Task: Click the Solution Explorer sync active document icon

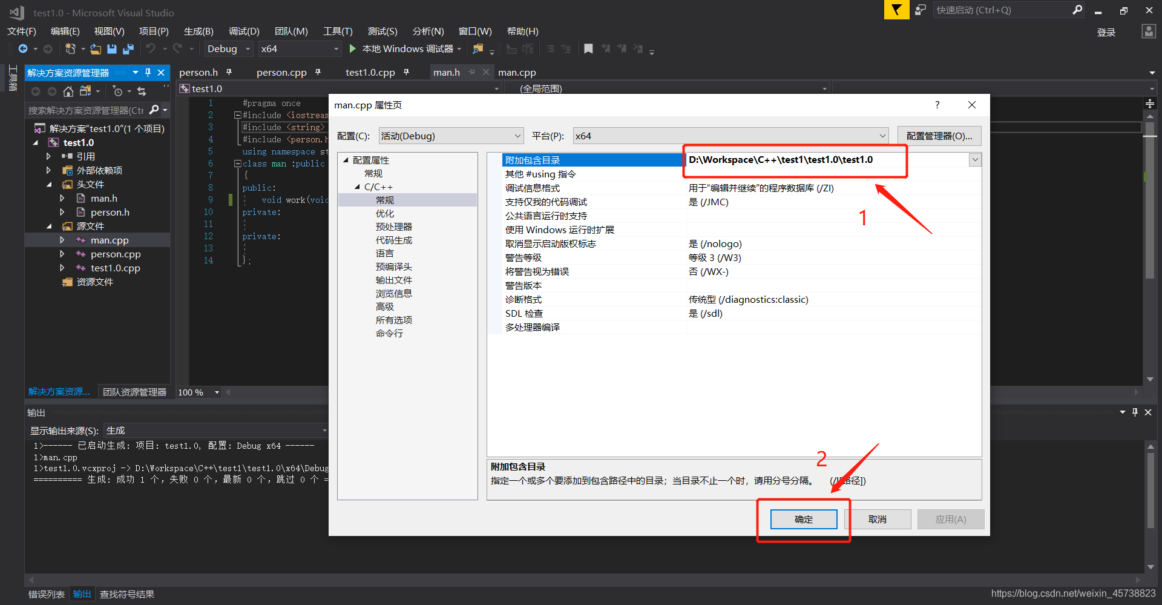Action: tap(142, 91)
